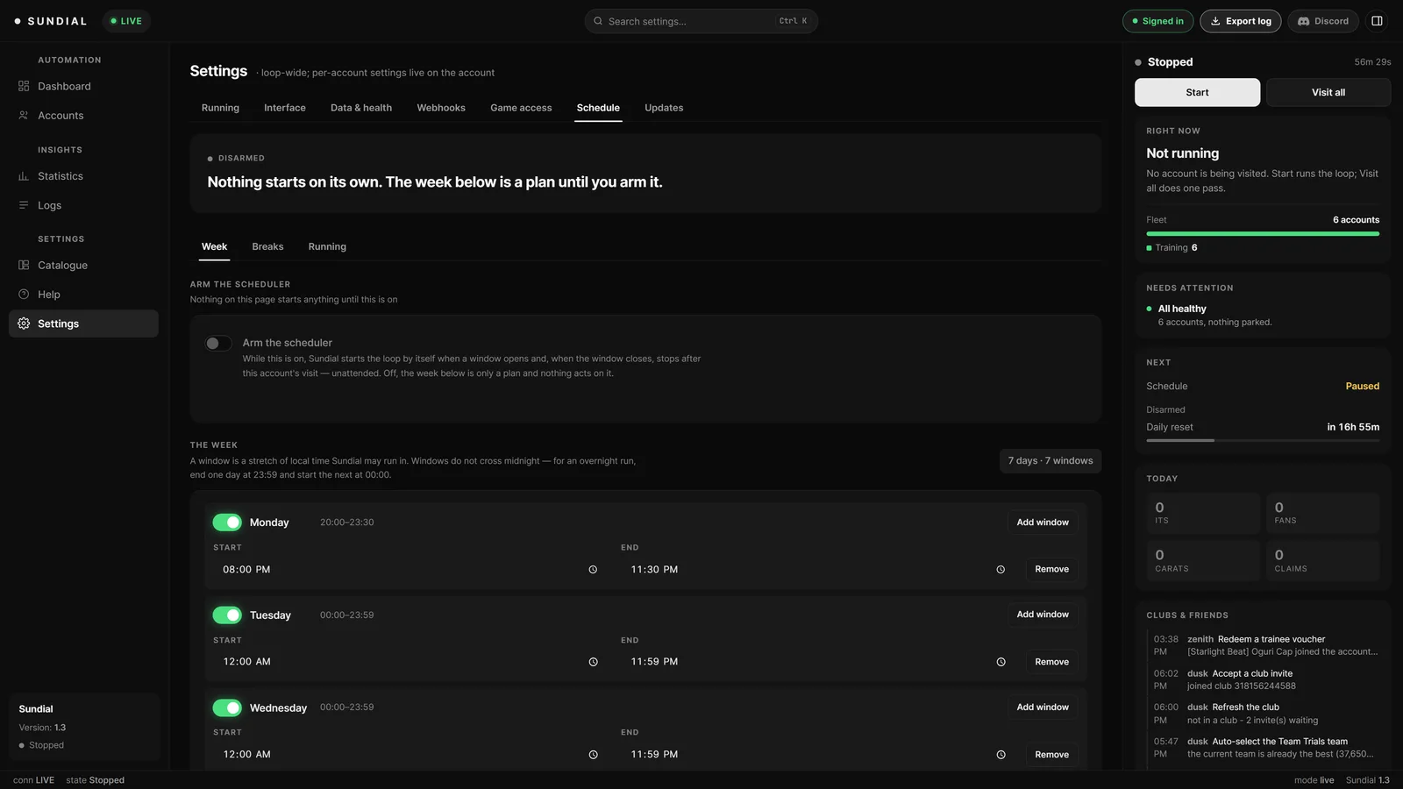Open the Catalogue book icon
This screenshot has width=1403, height=789.
tap(24, 265)
